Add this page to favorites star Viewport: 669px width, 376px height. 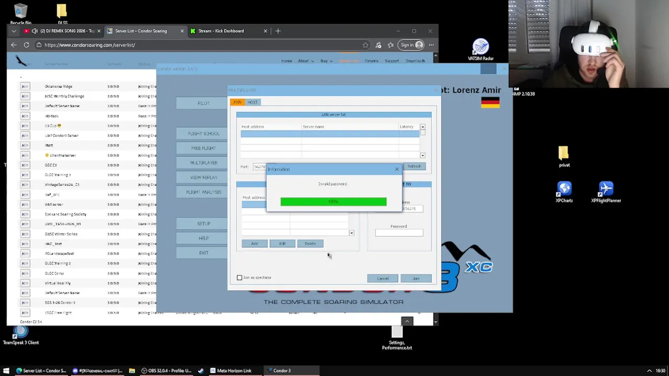pos(365,45)
